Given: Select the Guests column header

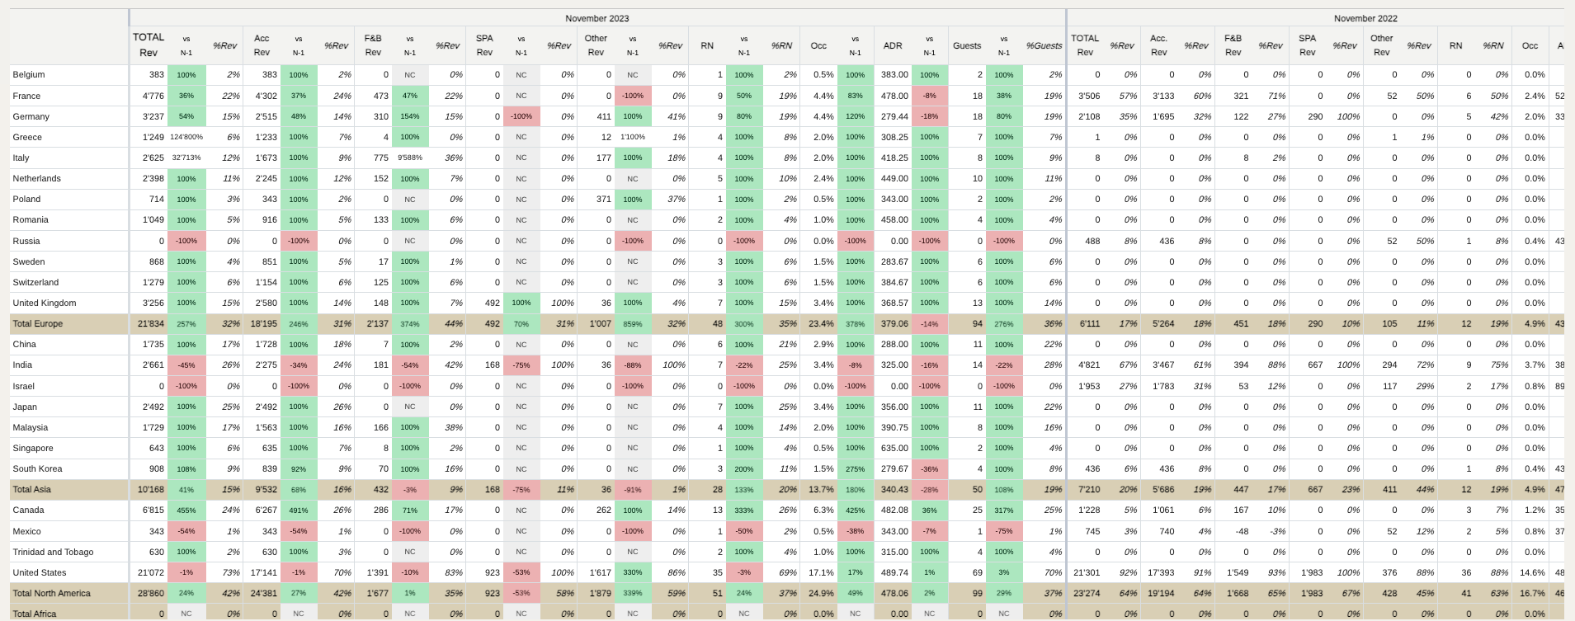Looking at the screenshot, I should [967, 46].
